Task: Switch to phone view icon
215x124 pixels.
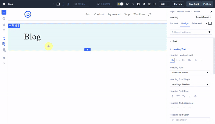Action: tap(68, 4)
